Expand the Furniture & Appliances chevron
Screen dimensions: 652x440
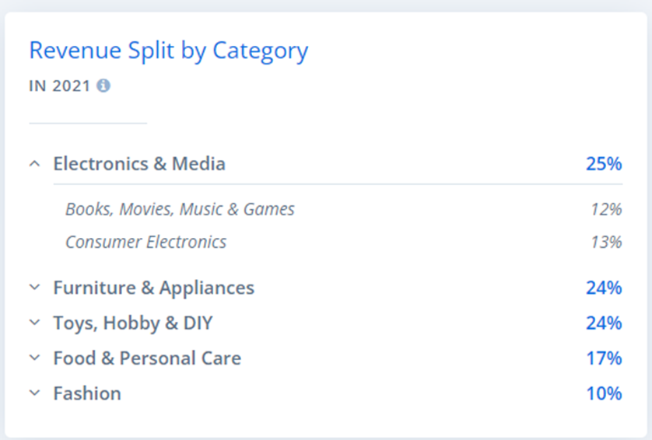[x=35, y=287]
